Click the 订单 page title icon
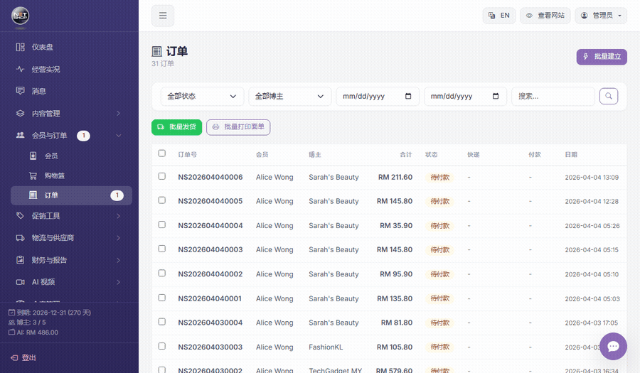 (156, 51)
